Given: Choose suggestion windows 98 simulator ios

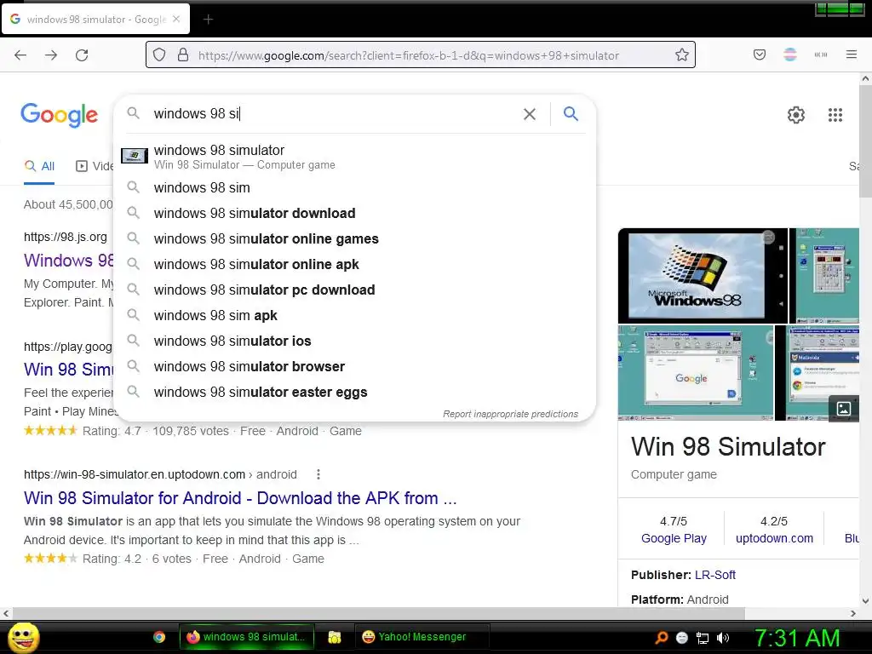Looking at the screenshot, I should (355, 341).
